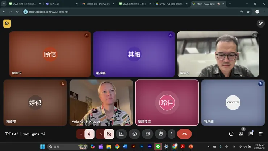Screen dimensions: 268x151
Task: Switch to the 2025文博 first browser tab
Action: coord(25,4)
